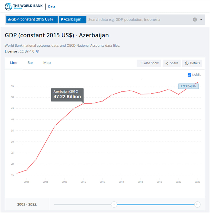The width and height of the screenshot is (210, 213).
Task: Clear the search field with the X icon
Action: point(195,20)
